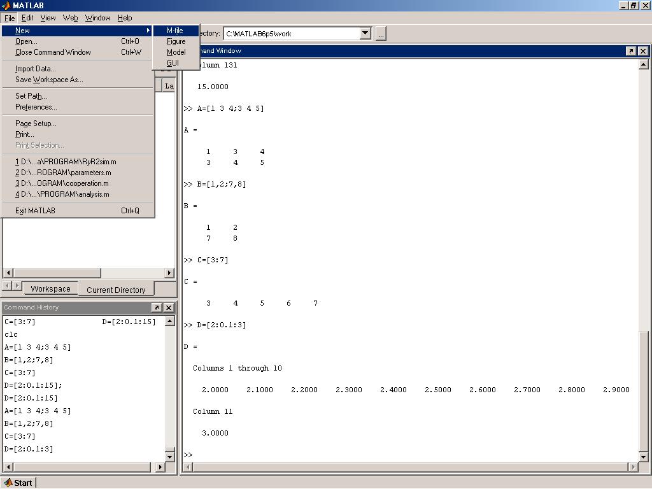
Task: Close the open File menu via its title
Action: coord(10,18)
